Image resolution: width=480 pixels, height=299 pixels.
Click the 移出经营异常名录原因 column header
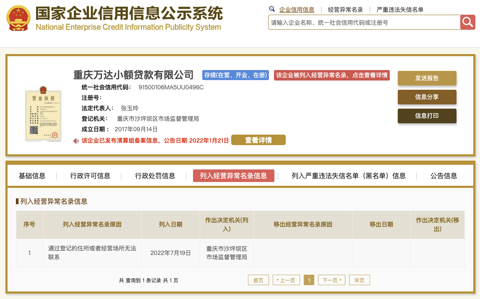(303, 224)
